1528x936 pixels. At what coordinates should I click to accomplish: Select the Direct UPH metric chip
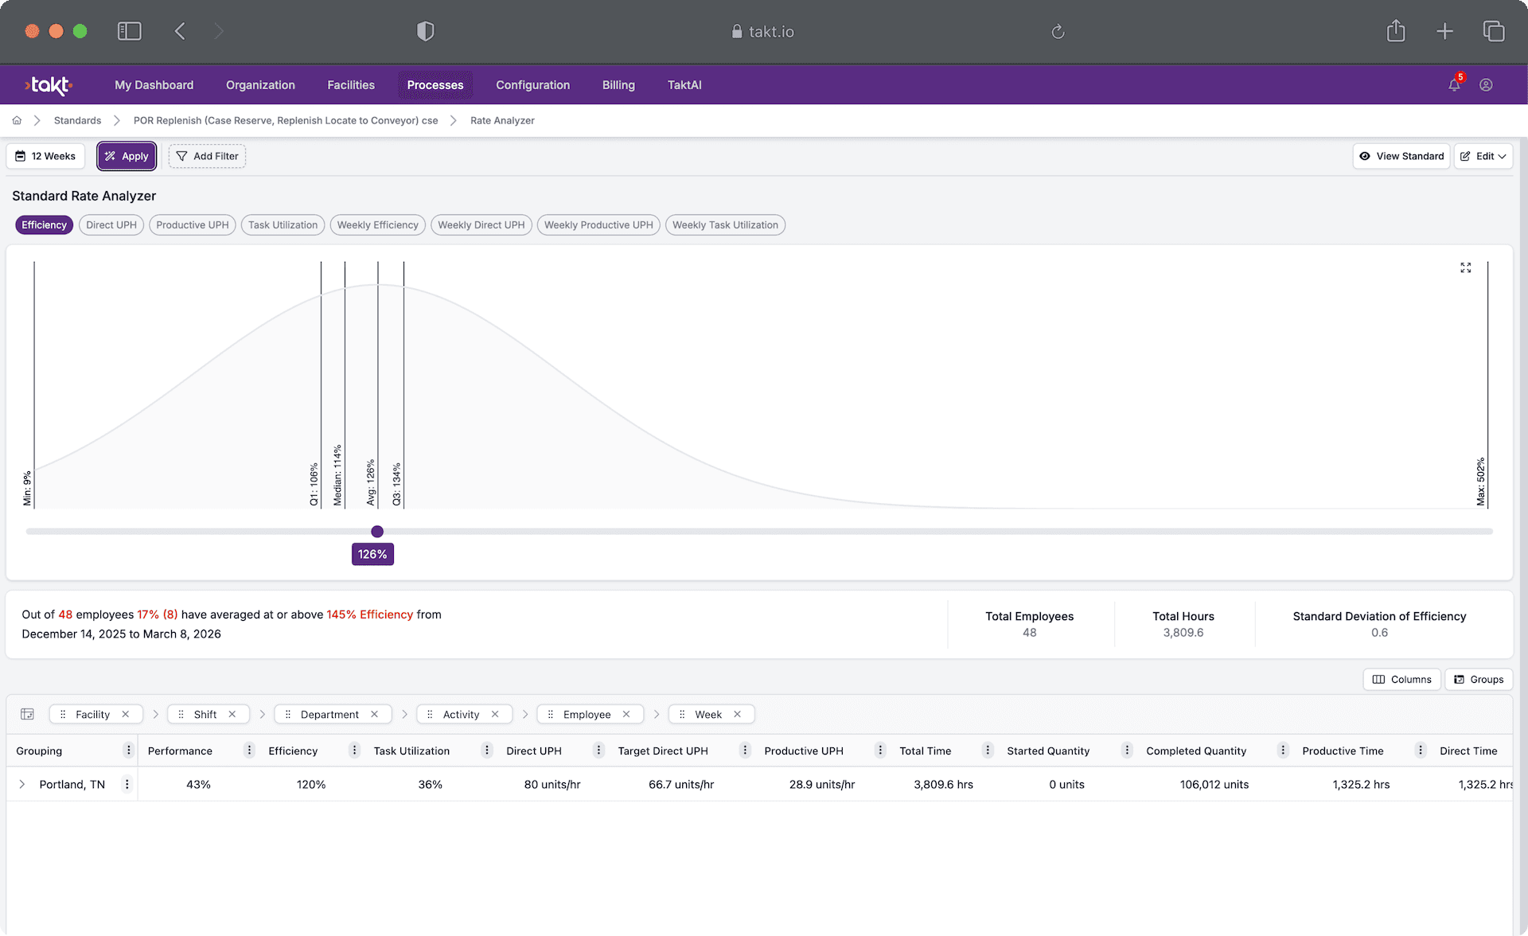[111, 225]
